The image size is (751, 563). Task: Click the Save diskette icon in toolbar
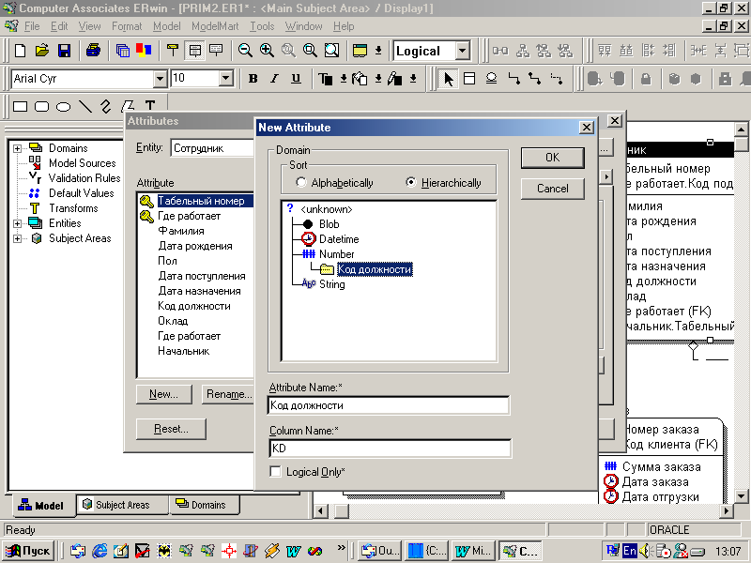click(62, 51)
